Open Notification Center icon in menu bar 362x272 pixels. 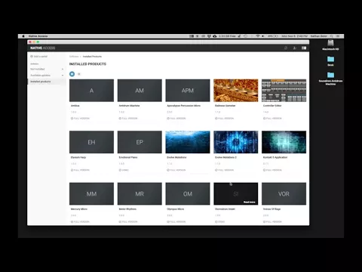pos(338,36)
